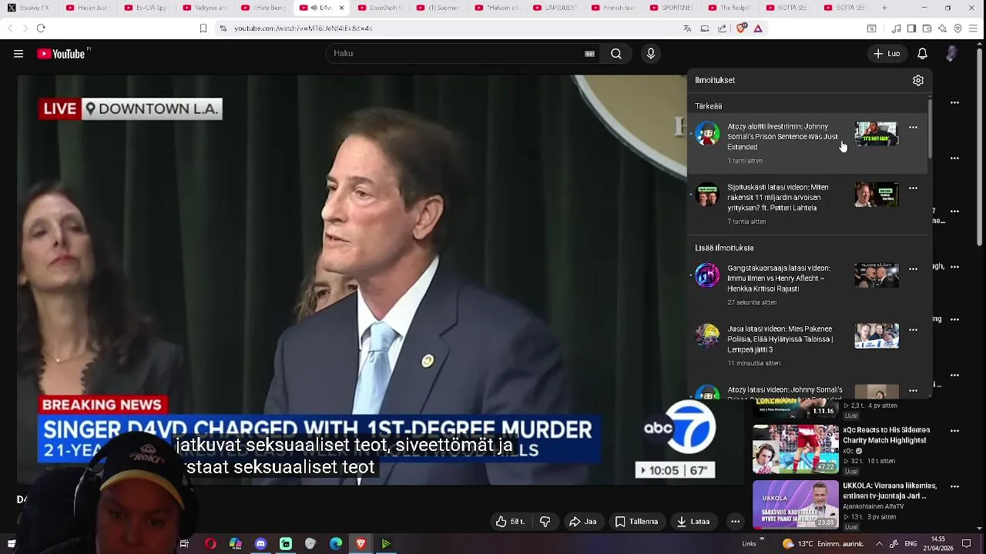Go to the YouTube home logo
The width and height of the screenshot is (986, 554).
(x=62, y=54)
